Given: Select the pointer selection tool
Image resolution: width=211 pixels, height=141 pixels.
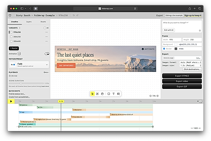Looking at the screenshot, I should [x=93, y=94].
